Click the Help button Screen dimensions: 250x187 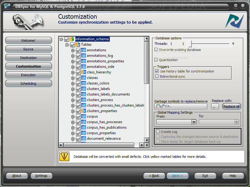(x=233, y=176)
